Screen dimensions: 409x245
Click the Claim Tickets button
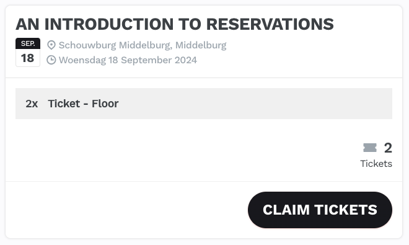(x=320, y=210)
